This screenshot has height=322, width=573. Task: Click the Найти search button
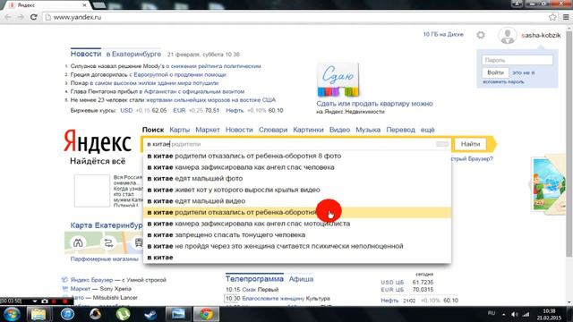click(470, 144)
